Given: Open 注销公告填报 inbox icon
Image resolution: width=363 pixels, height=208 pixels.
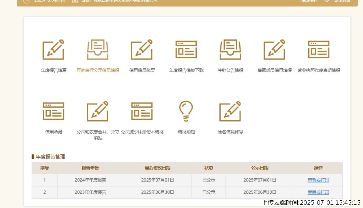Looking at the screenshot, I should (x=230, y=50).
